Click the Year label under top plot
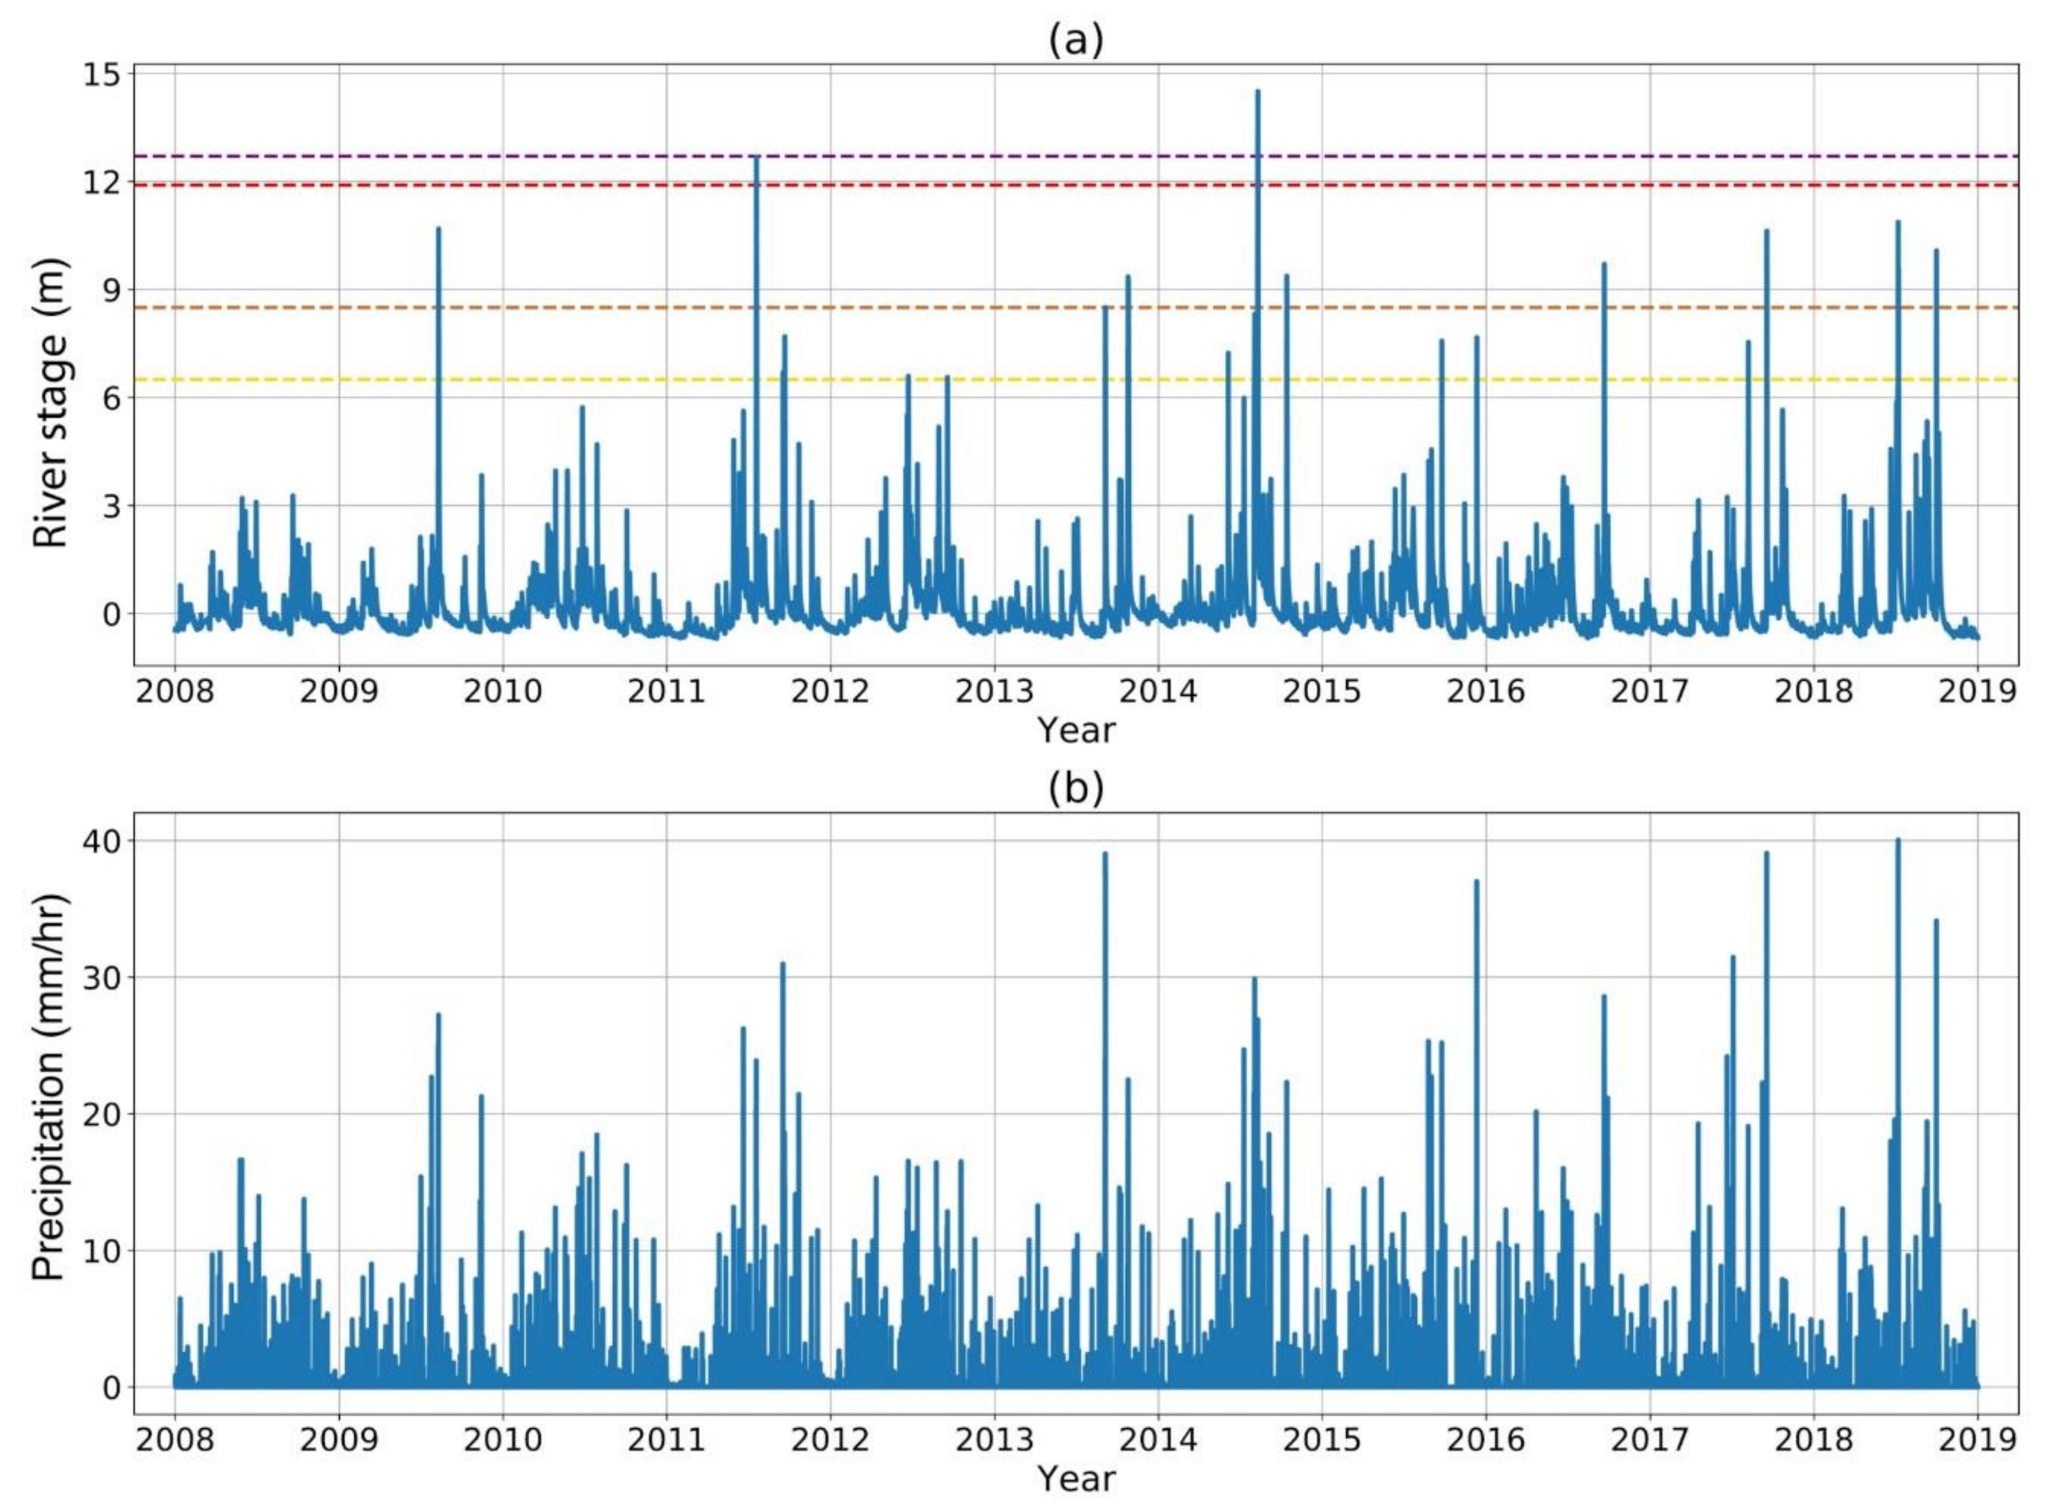Screen dimensions: 2053x1511 (x=1076, y=730)
